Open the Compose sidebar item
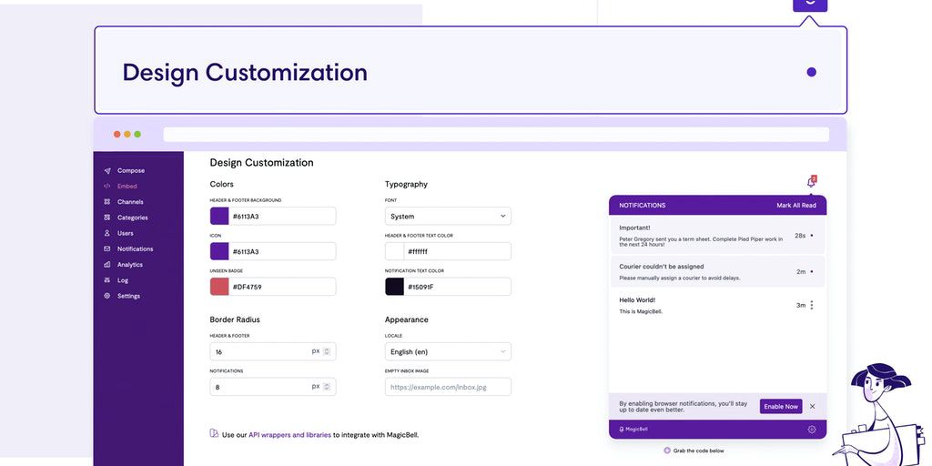932x466 pixels. pyautogui.click(x=130, y=170)
